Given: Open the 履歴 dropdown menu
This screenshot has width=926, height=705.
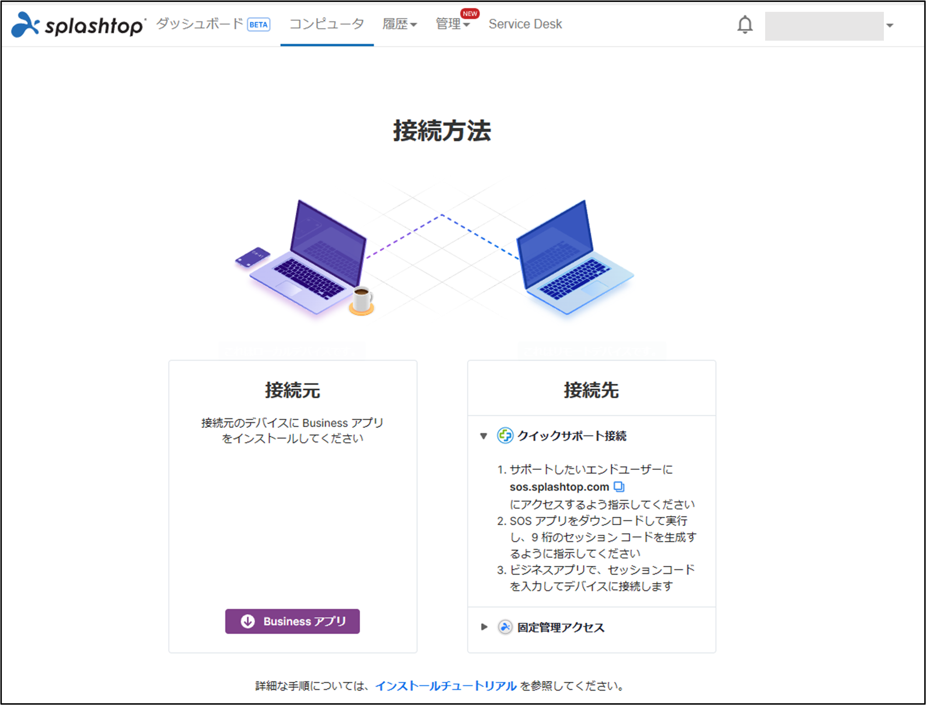Looking at the screenshot, I should point(399,24).
